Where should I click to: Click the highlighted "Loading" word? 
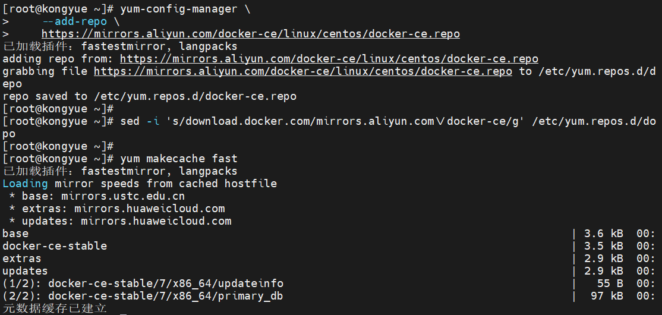tap(25, 184)
